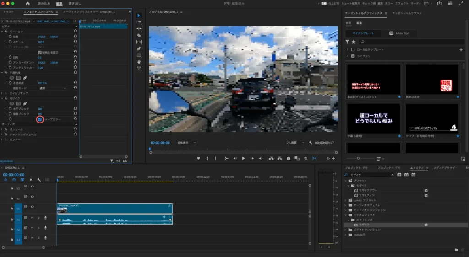Uncheck the 縦横比を固定 checkbox
This screenshot has width=469, height=257.
coord(40,52)
